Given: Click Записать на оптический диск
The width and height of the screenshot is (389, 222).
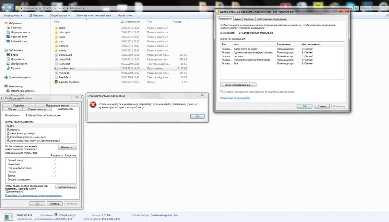Looking at the screenshot, I should pyautogui.click(x=94, y=15).
